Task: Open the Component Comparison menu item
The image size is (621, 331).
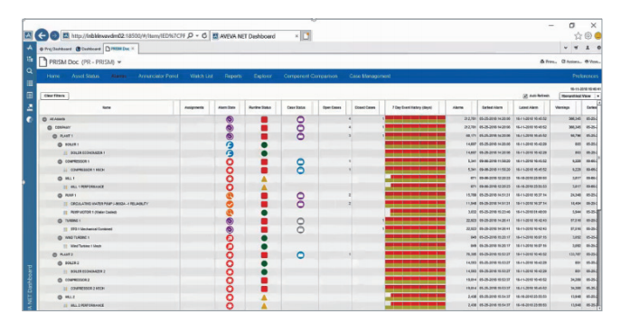Action: point(311,76)
